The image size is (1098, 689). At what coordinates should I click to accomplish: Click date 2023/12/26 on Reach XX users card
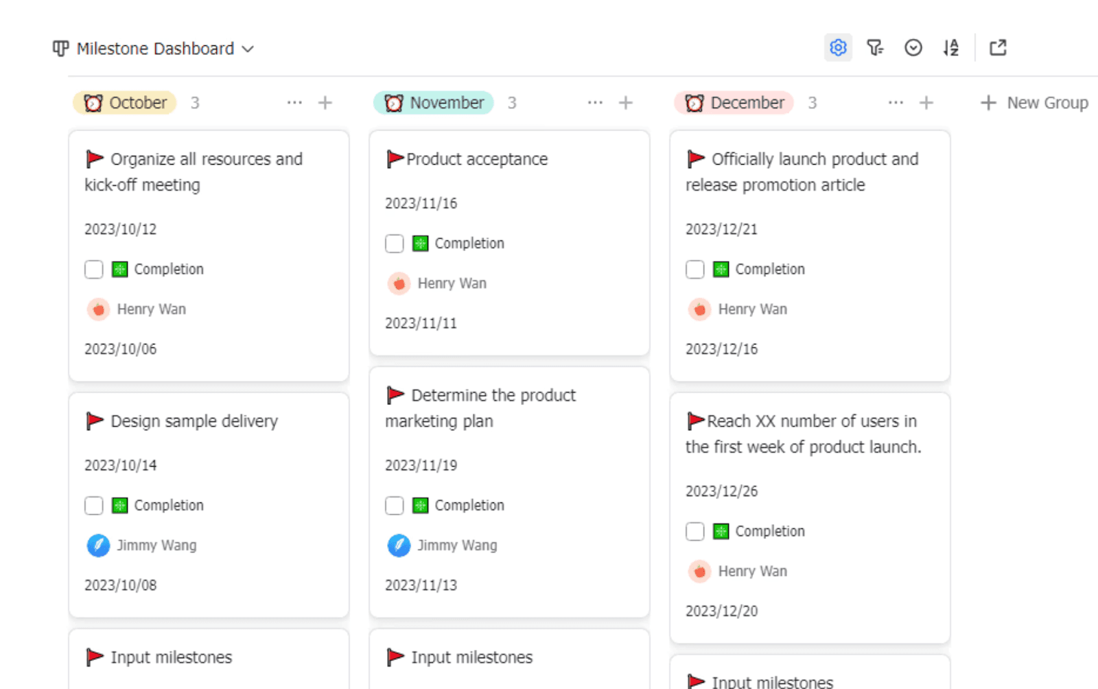(x=722, y=491)
